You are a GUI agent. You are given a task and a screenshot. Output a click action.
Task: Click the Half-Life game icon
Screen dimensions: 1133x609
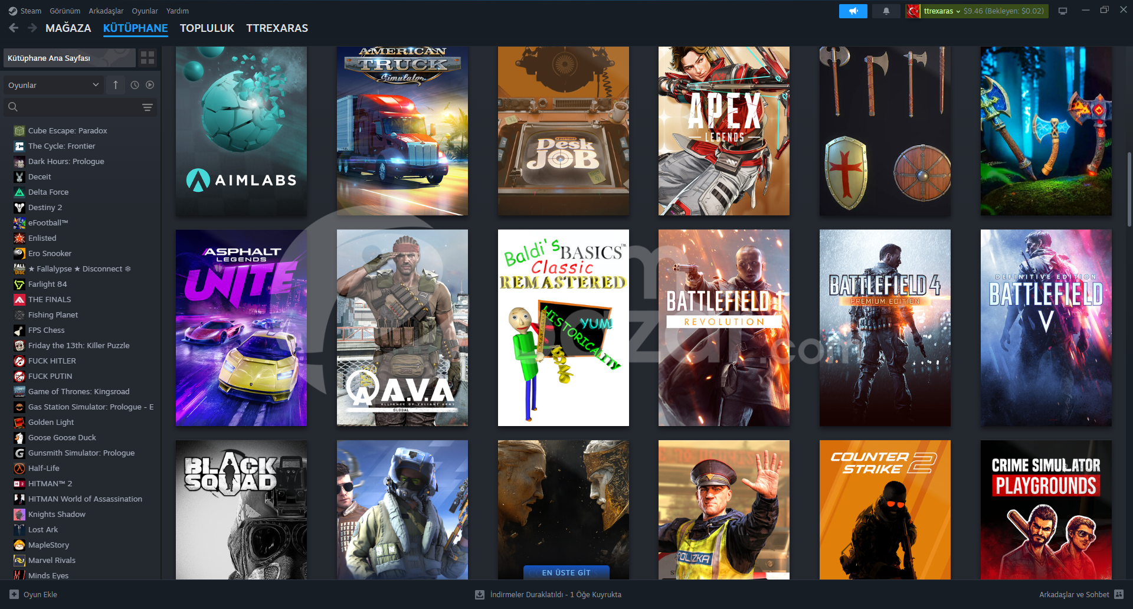point(19,468)
